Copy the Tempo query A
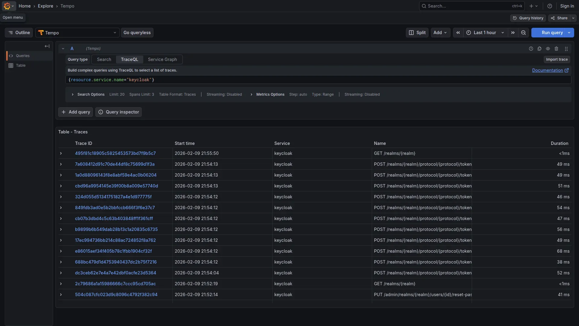Viewport: 579px width, 326px height. tap(539, 49)
